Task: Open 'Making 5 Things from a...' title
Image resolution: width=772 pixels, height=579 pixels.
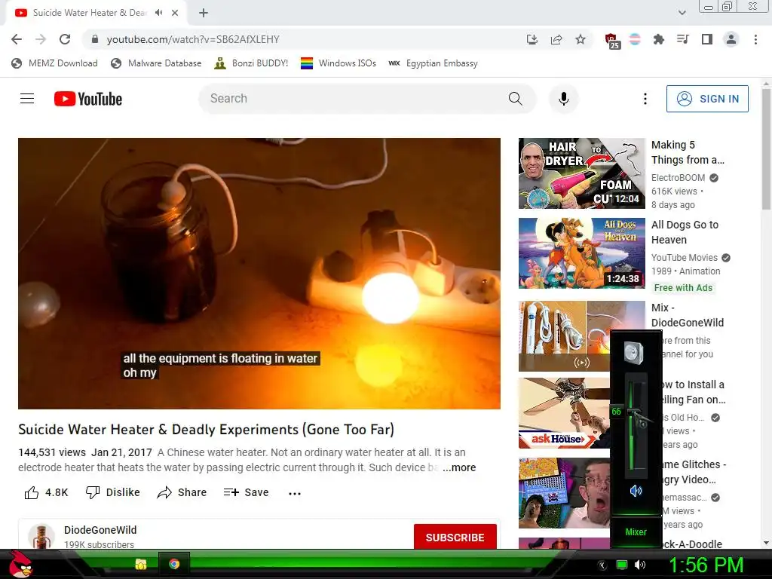Action: [688, 152]
